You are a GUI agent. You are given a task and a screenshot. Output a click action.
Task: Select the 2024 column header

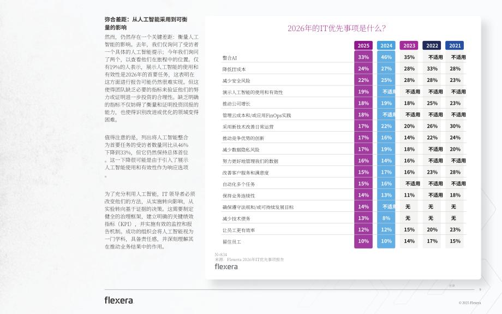coord(386,45)
